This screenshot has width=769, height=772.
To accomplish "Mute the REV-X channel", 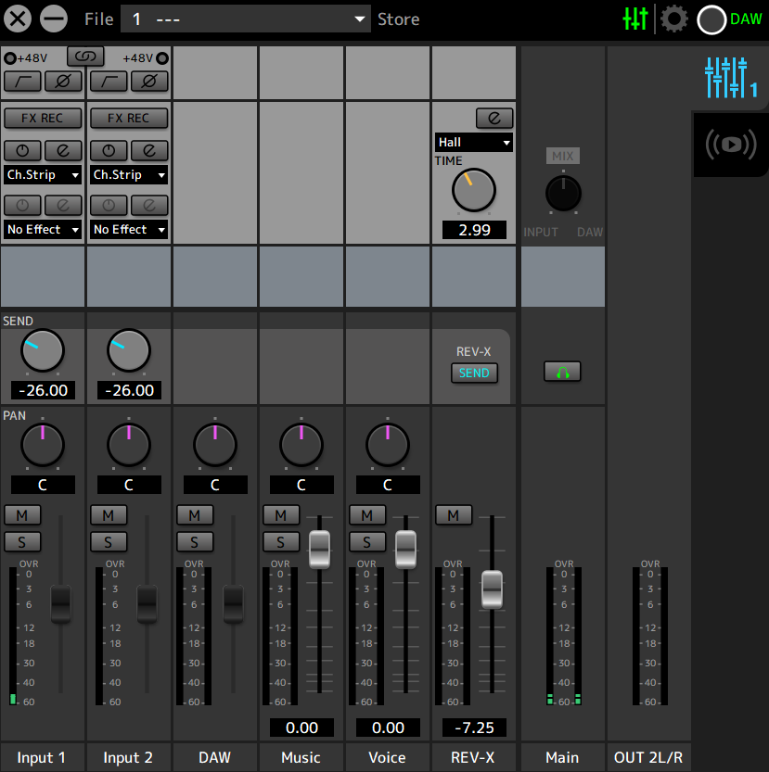I will 454,515.
